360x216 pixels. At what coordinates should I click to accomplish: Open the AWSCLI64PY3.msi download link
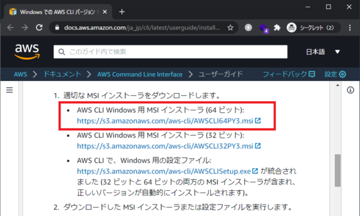point(165,121)
